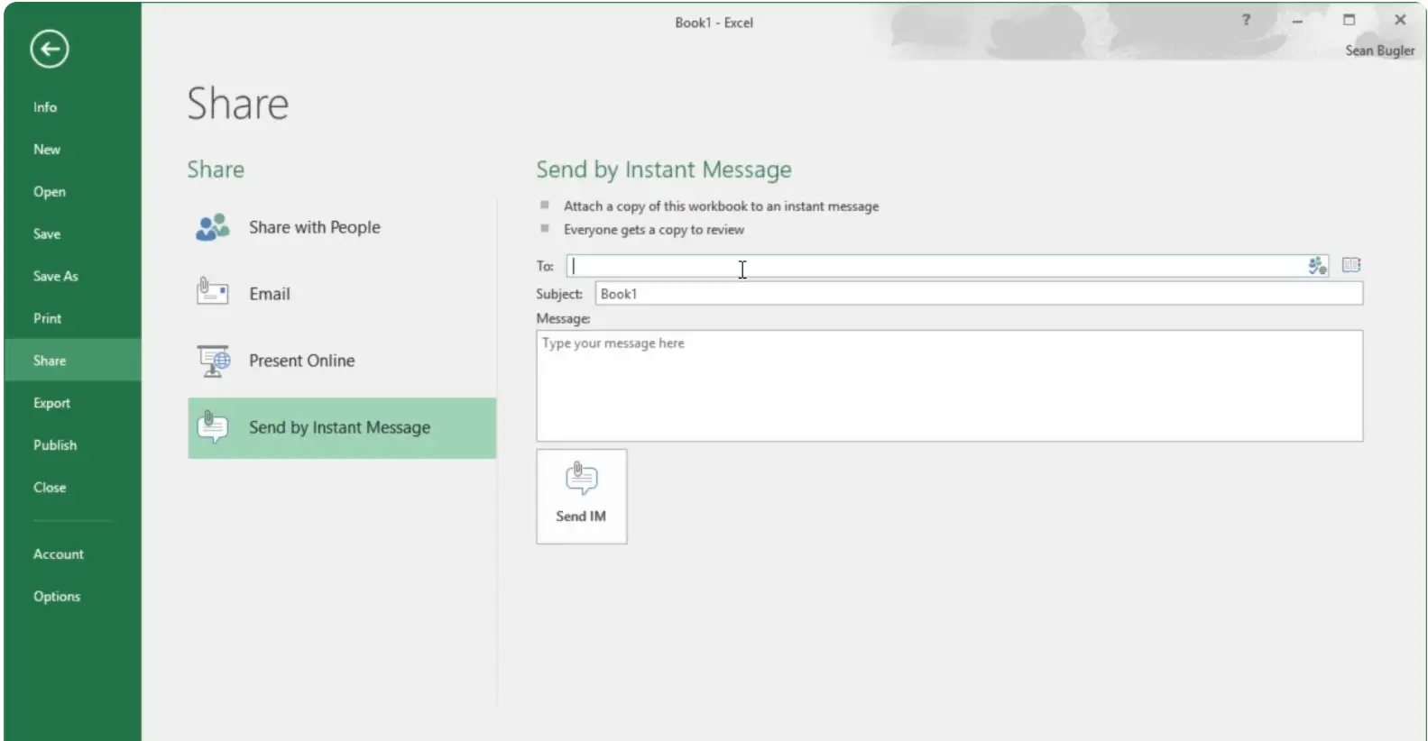This screenshot has width=1428, height=741.
Task: Open the address book icon beside To field
Action: [1350, 265]
